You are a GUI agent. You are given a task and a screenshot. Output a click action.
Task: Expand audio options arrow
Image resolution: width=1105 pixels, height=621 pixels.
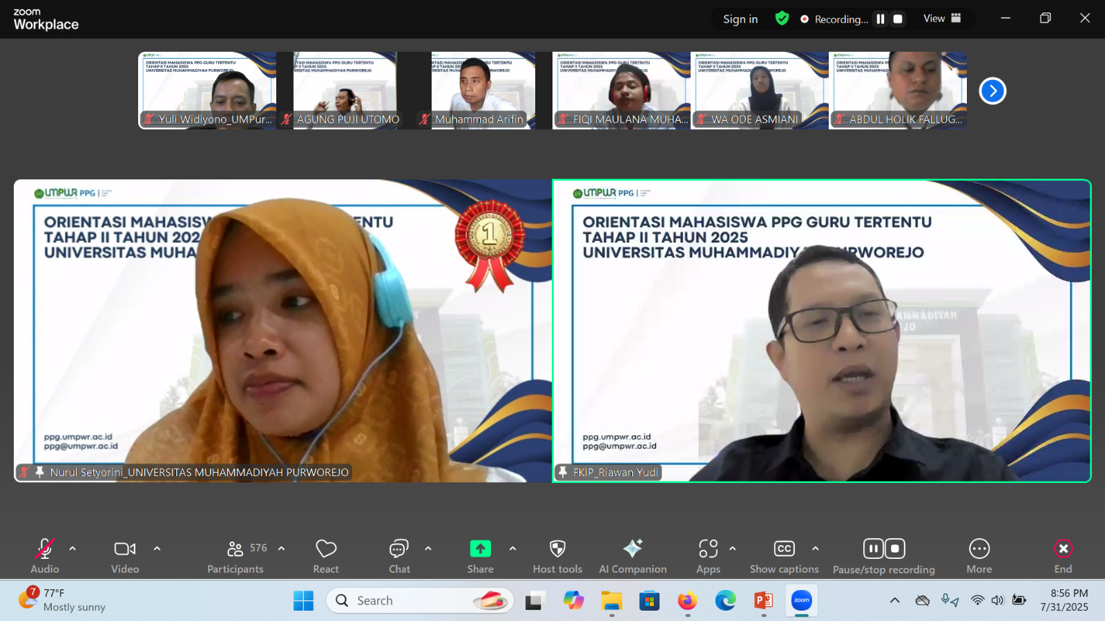pyautogui.click(x=73, y=549)
